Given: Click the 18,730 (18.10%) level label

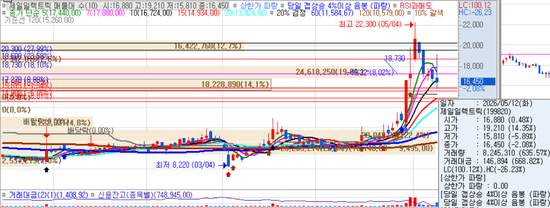Looking at the screenshot, I should tap(26, 65).
